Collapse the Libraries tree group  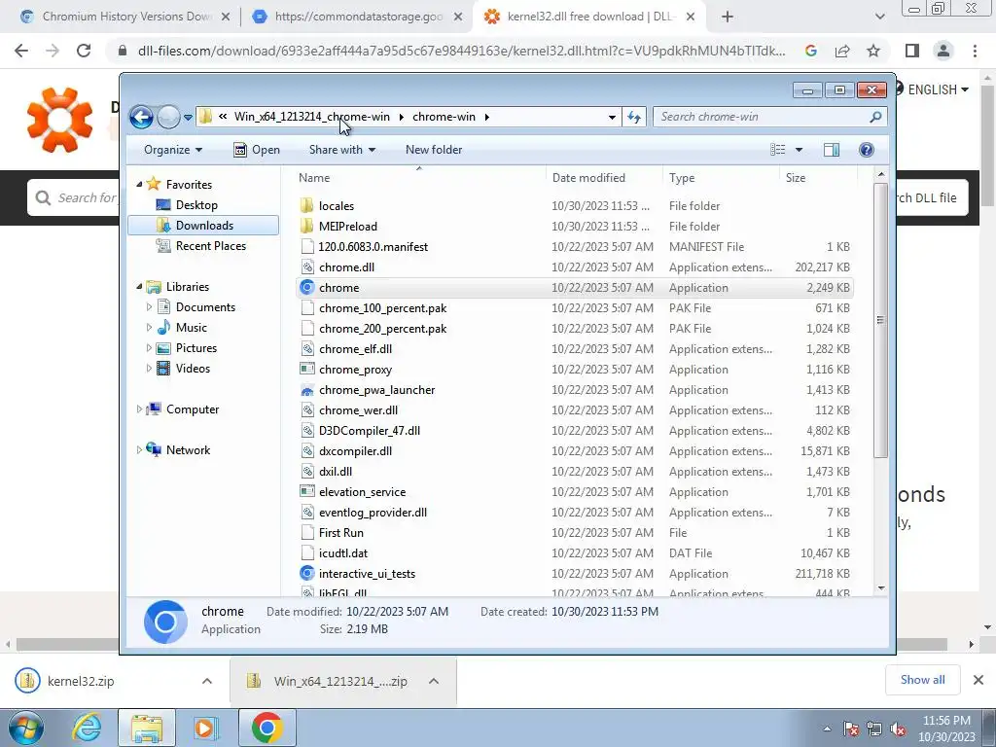point(139,287)
